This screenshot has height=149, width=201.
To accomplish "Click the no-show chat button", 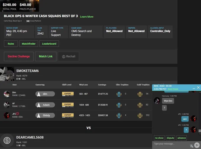I will click(x=159, y=138).
